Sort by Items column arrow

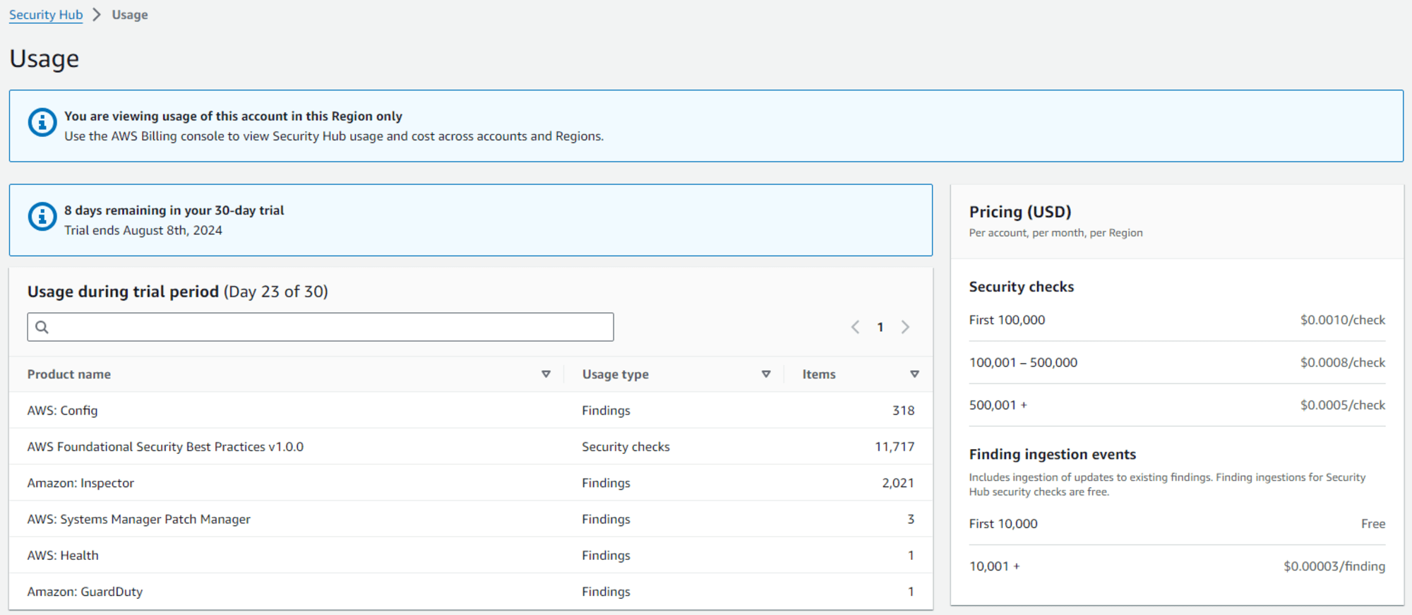[914, 374]
